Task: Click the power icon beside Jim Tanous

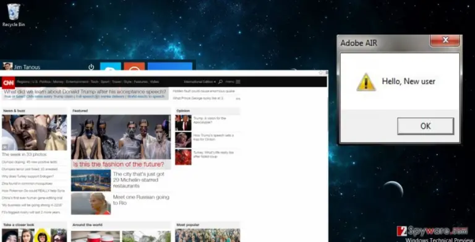Action: (x=91, y=67)
